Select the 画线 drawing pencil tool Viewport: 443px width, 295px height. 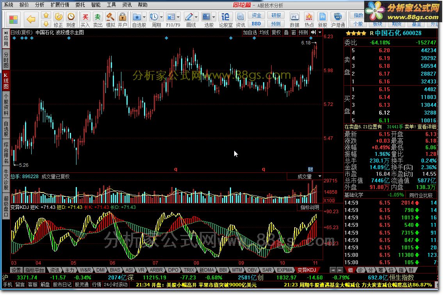pyautogui.click(x=189, y=17)
